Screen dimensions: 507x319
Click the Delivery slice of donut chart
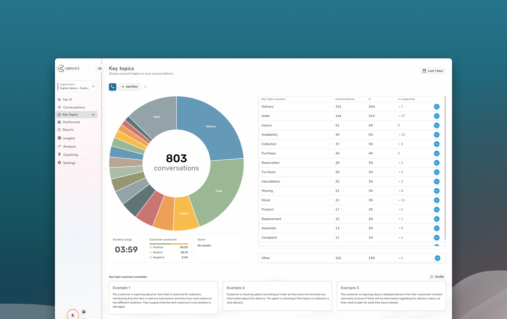click(x=211, y=126)
